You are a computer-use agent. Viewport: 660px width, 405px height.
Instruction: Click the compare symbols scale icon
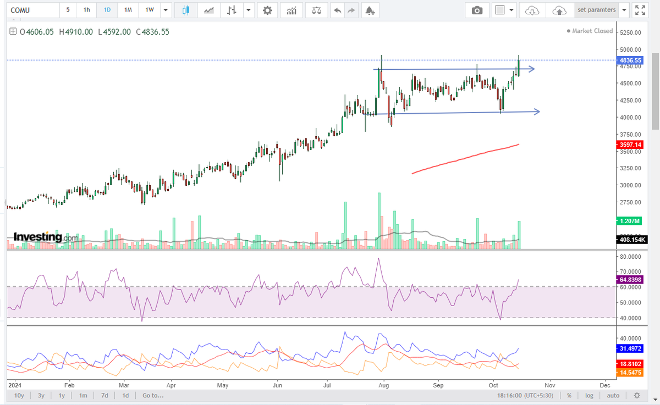coord(316,10)
